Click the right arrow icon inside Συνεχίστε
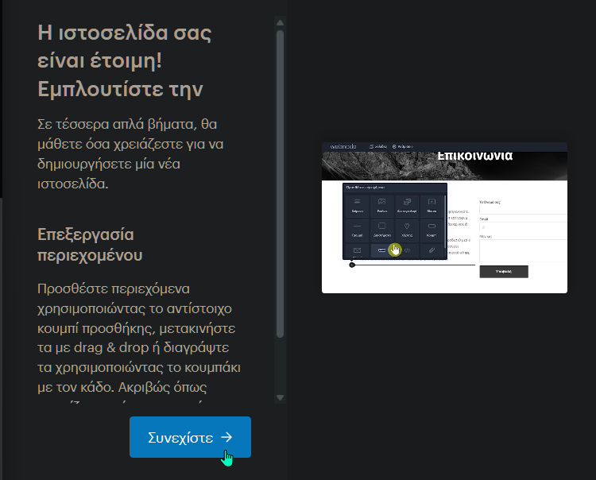596x480 pixels. click(226, 437)
